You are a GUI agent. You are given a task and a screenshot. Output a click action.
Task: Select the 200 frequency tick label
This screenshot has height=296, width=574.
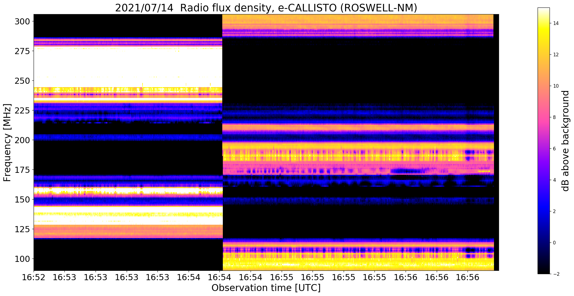coord(22,140)
